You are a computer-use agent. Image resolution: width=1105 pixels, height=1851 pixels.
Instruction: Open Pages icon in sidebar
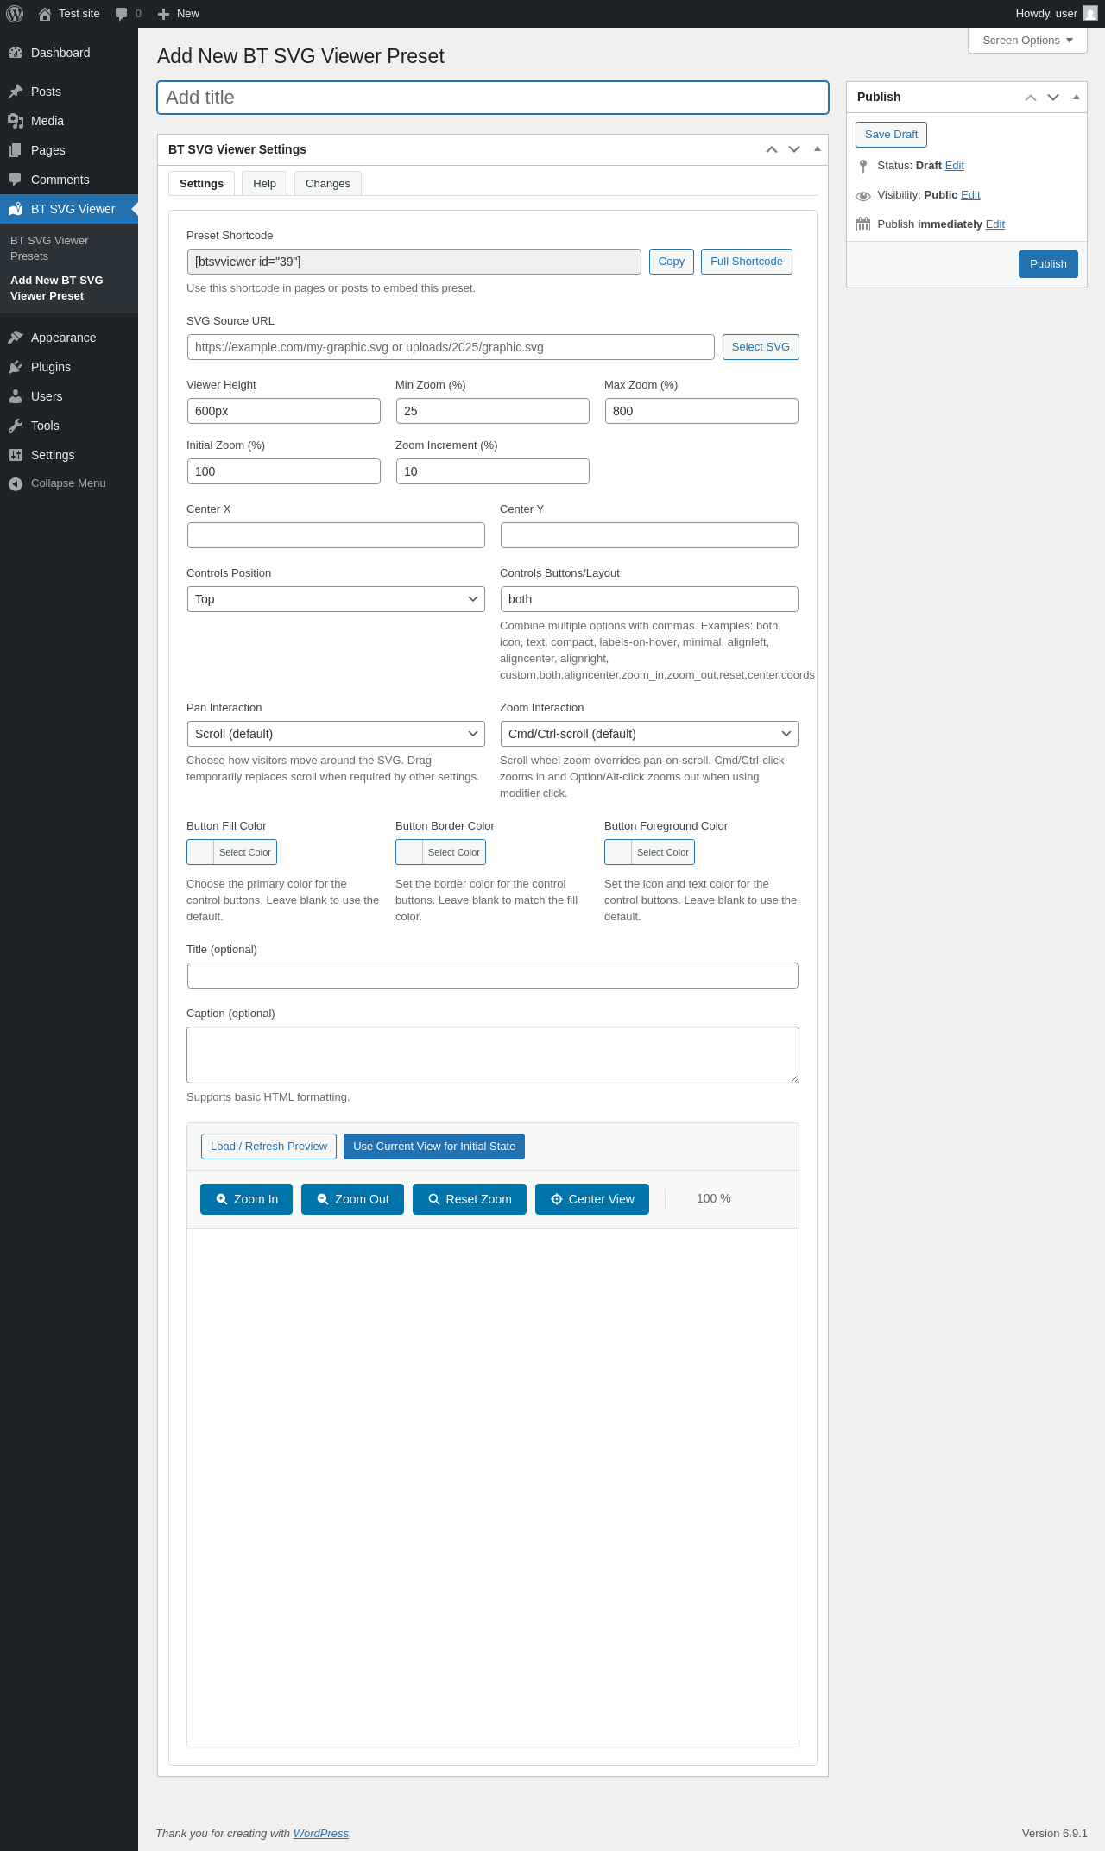16,150
